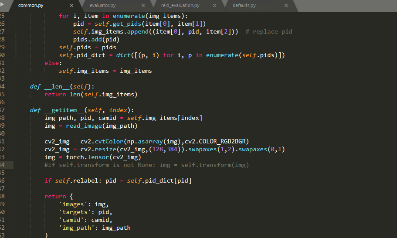This screenshot has width=397, height=238.
Task: Click the commented-out self.transform line
Action: [x=146, y=165]
